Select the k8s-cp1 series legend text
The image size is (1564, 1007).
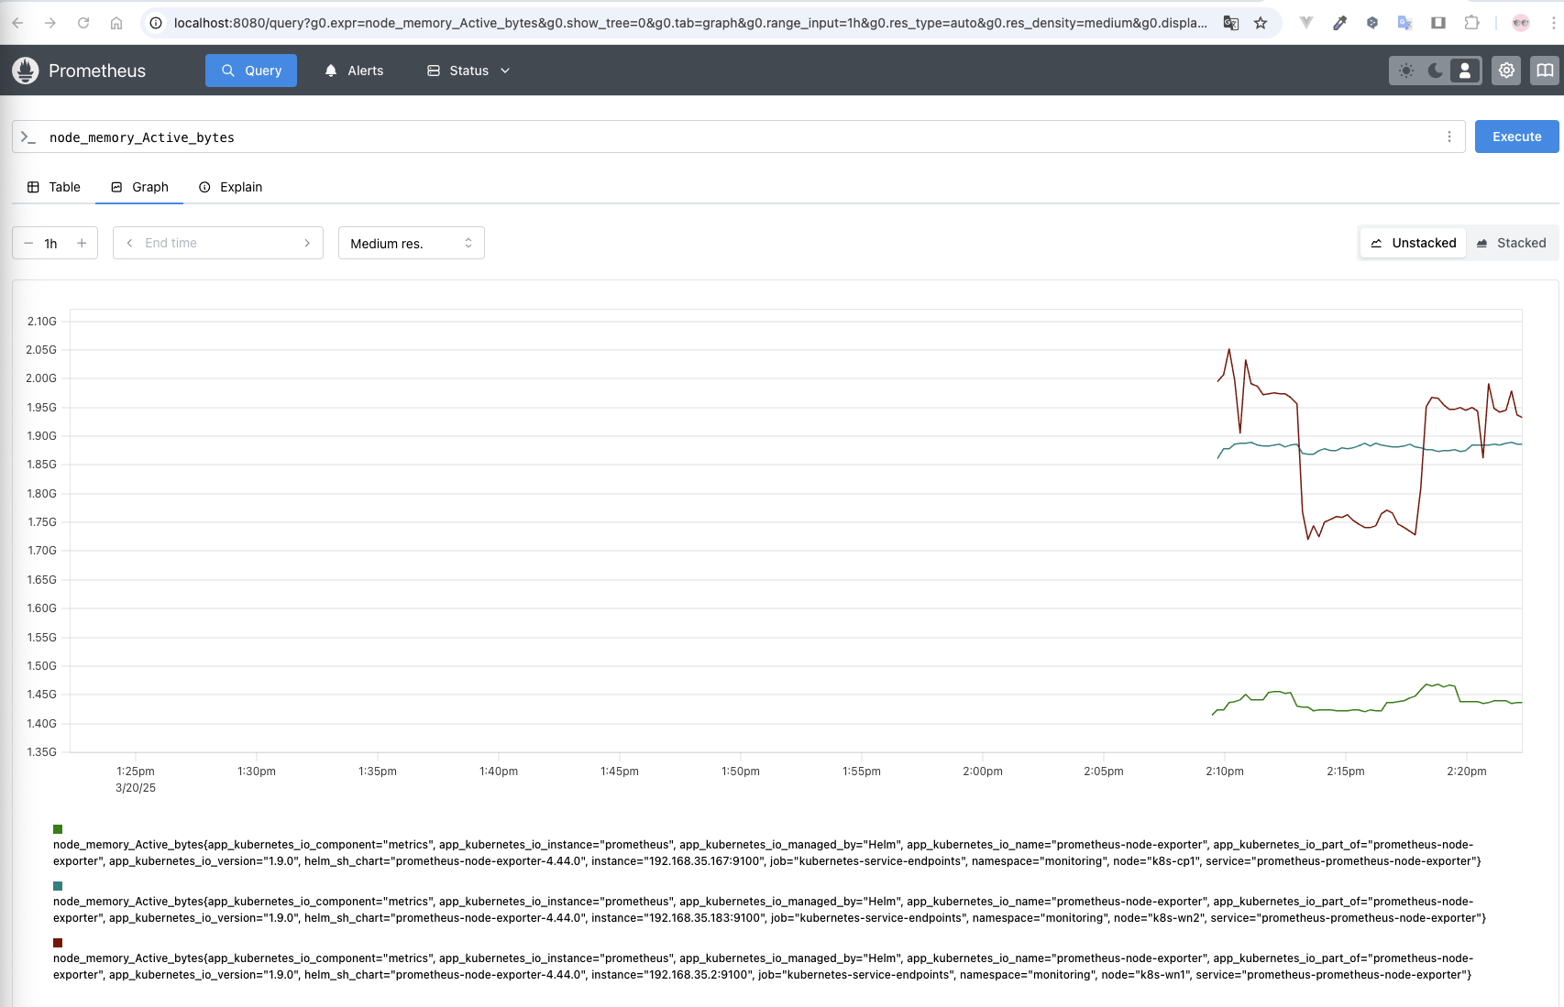click(767, 853)
